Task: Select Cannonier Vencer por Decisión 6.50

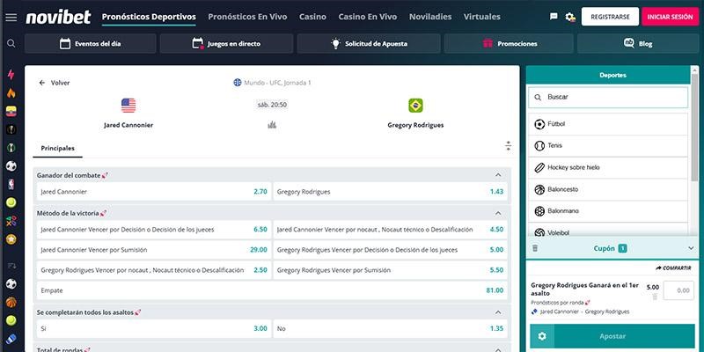Action: pyautogui.click(x=153, y=230)
